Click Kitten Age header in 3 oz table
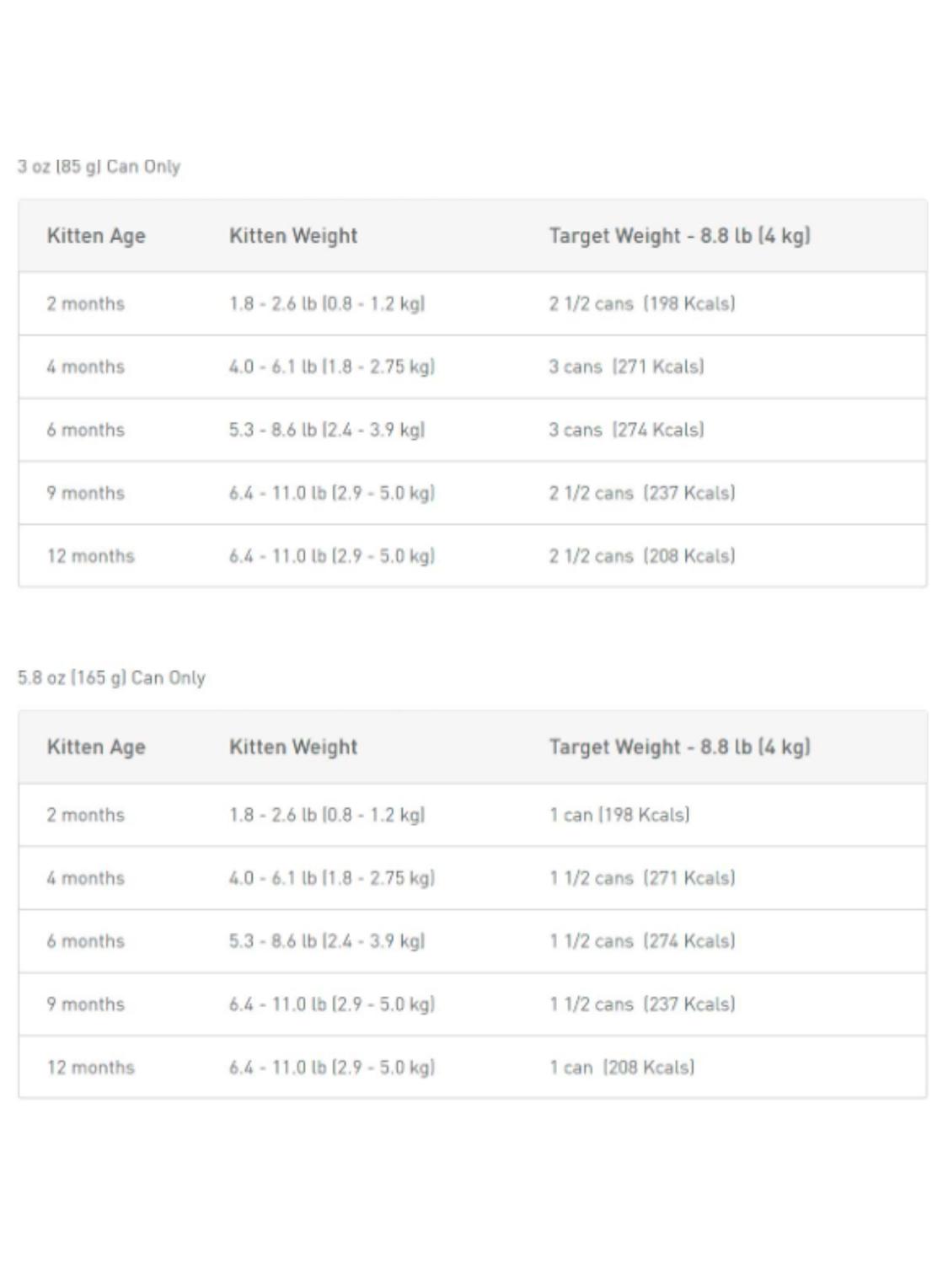 [96, 236]
